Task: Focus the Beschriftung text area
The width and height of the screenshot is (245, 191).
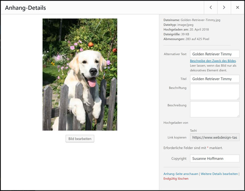Action: (x=215, y=92)
